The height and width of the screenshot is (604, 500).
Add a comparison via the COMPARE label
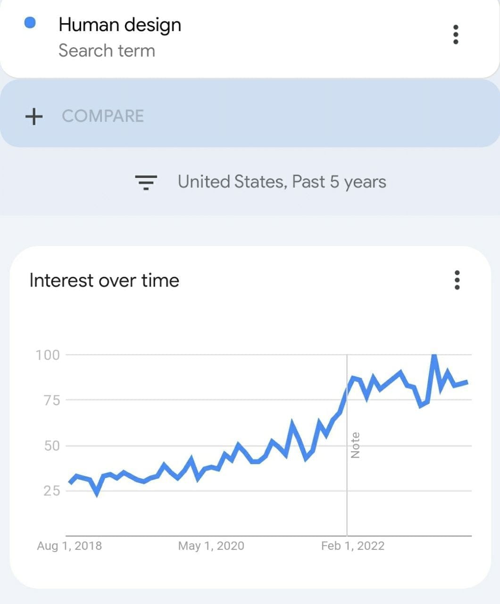103,116
